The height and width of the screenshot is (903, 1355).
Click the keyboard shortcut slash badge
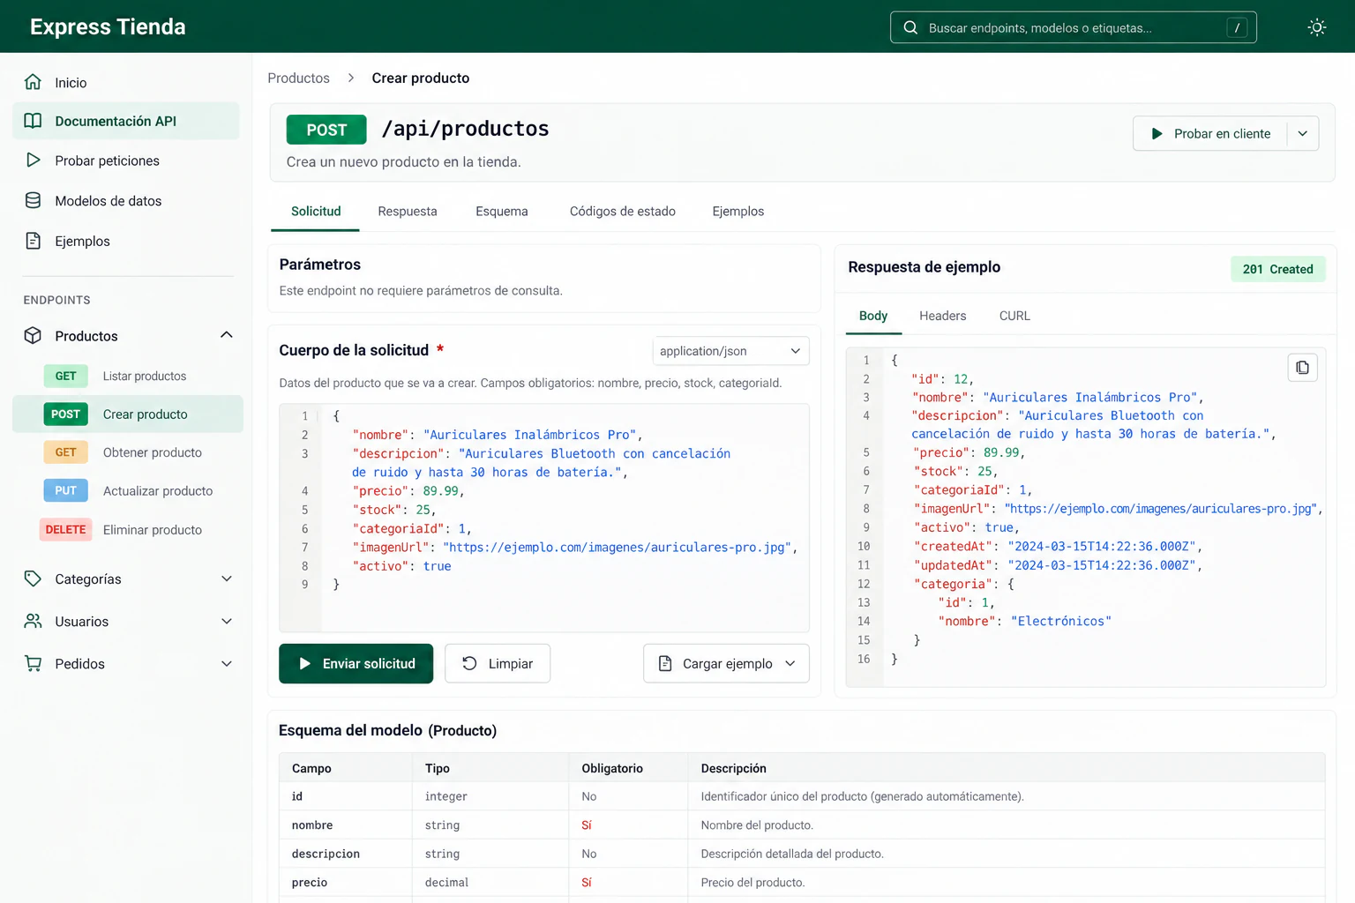click(x=1237, y=27)
